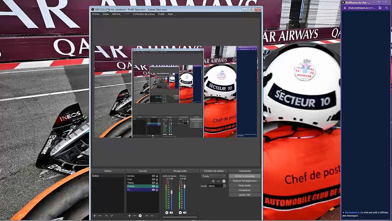Click the Restreamer.io link in chat

(x=352, y=212)
